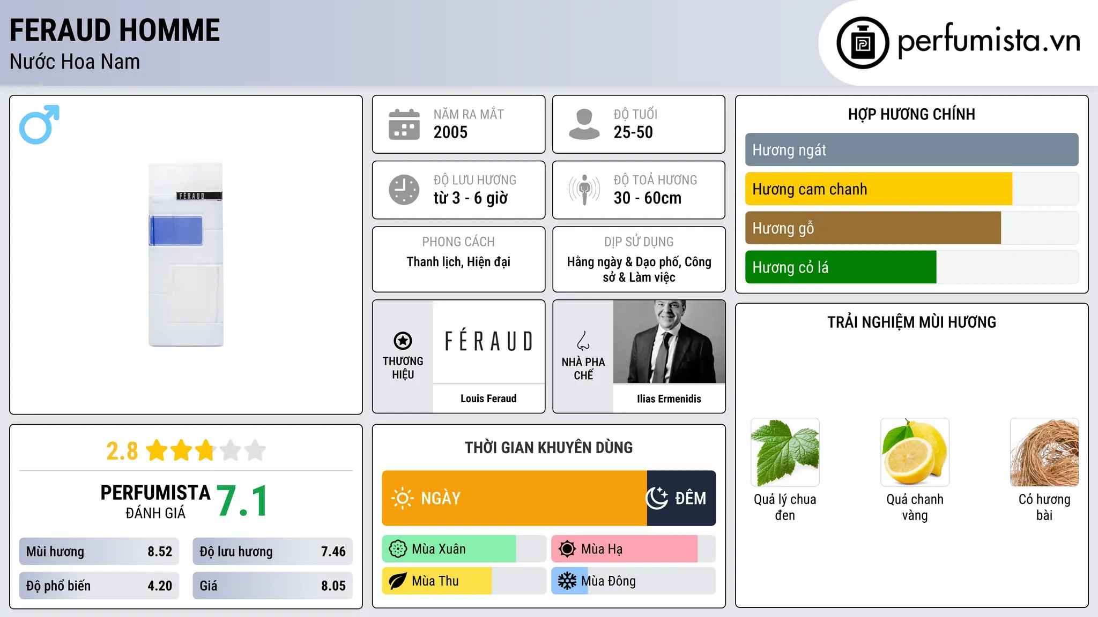Click the style text Thanh lịch, Hiện đại
1098x617 pixels.
(458, 262)
